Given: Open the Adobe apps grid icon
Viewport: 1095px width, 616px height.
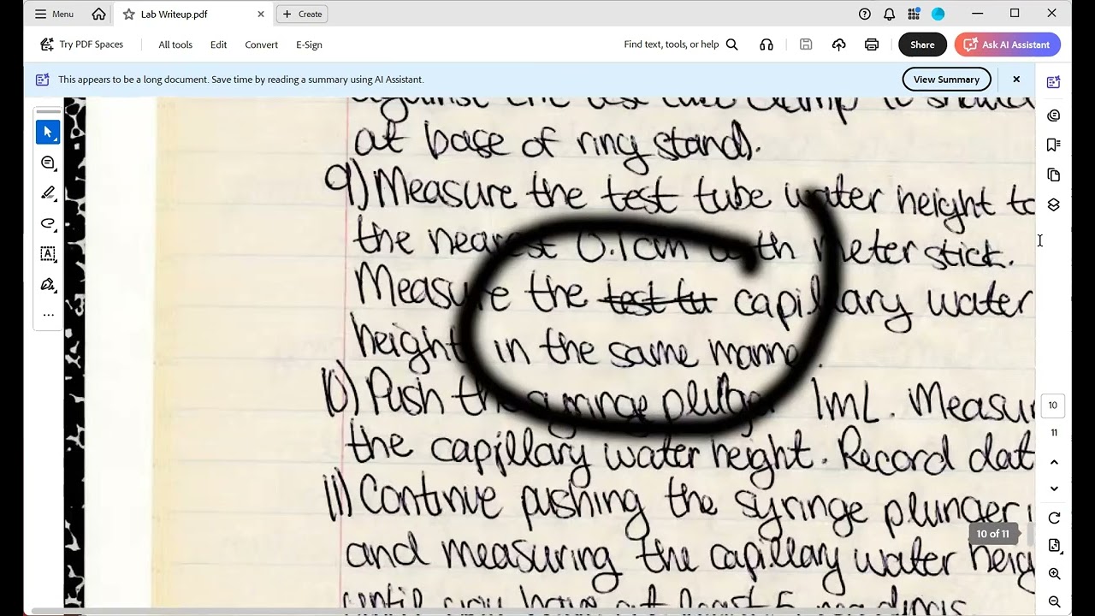Looking at the screenshot, I should click(x=914, y=14).
